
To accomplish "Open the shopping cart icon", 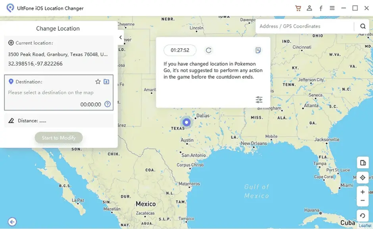I will pos(298,8).
